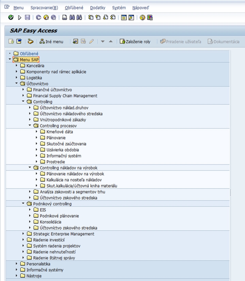
Task: Click the green Back arrow icon
Action: point(39,17)
